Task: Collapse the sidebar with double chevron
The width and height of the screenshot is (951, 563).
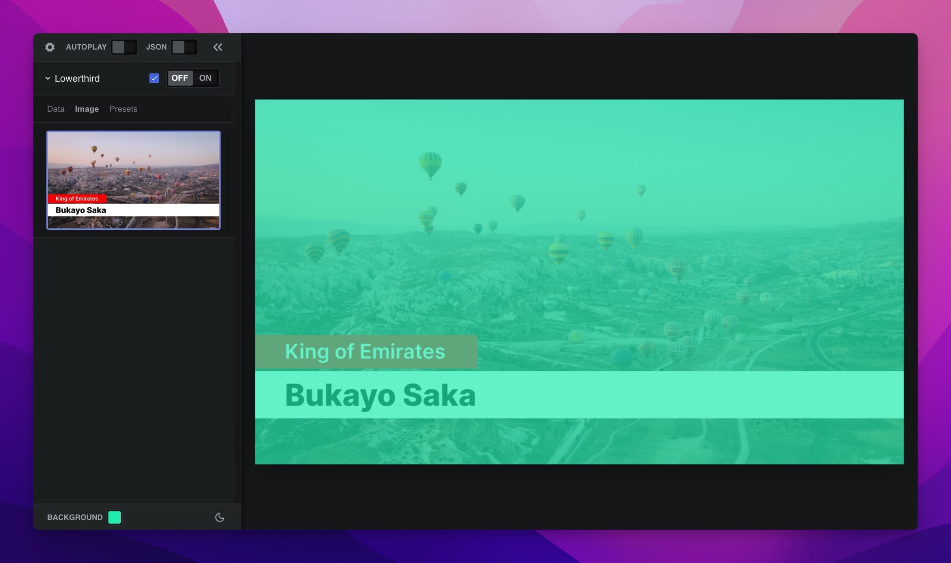Action: 218,47
